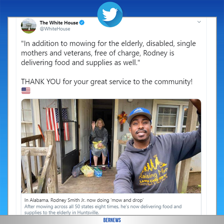The image size is (224, 224).
Task: Click the autumn wreath decoration by door
Action: click(122, 121)
